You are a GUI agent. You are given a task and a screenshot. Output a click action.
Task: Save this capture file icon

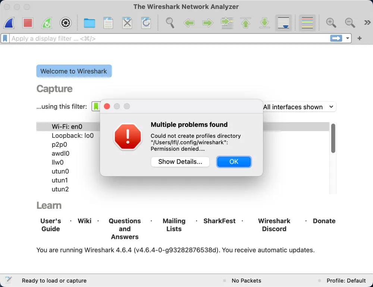coord(108,23)
